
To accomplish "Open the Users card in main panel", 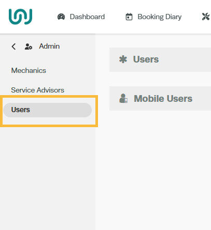I will (160, 59).
